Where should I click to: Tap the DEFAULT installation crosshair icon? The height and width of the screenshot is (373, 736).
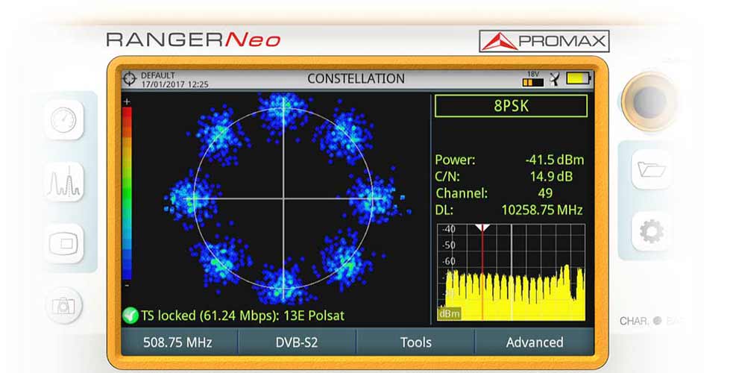[130, 78]
